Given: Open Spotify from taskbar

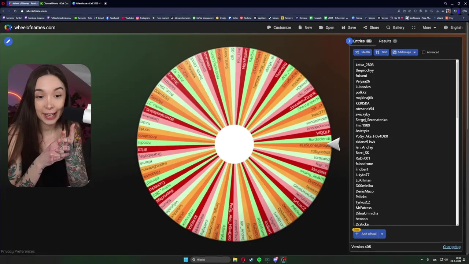Looking at the screenshot, I should (259, 260).
